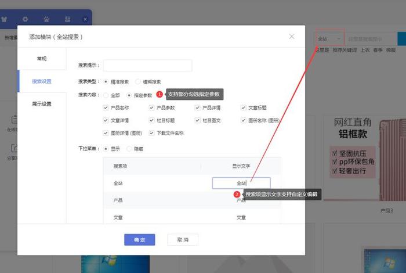This screenshot has height=273, width=406.
Task: Select the 精准搜索 radio button
Action: pos(106,82)
